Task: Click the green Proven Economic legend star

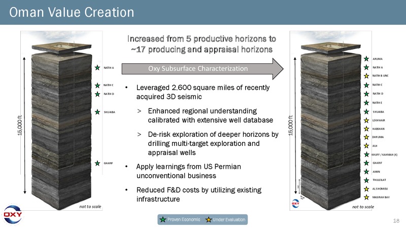Action: [162, 219]
